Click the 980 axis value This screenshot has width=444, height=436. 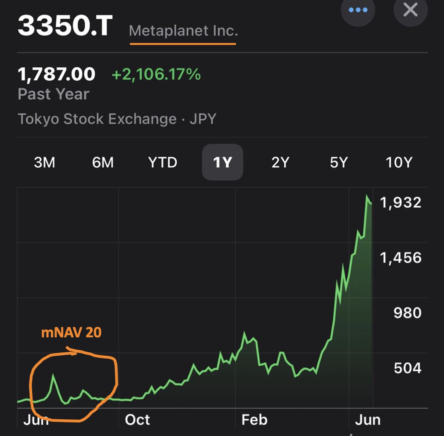coord(407,313)
